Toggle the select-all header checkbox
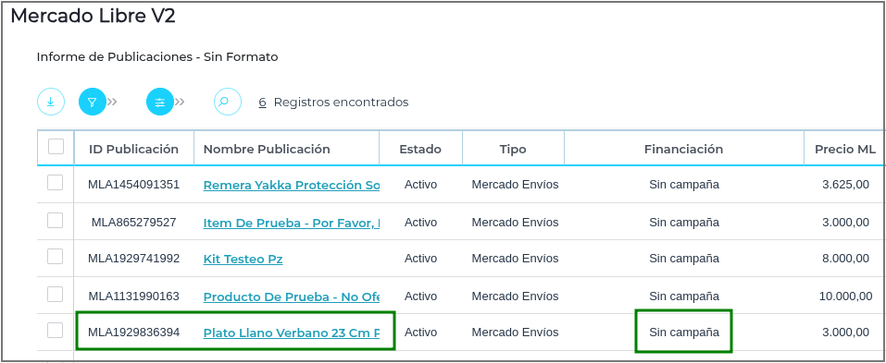Screen dimensions: 886x363 coord(56,147)
